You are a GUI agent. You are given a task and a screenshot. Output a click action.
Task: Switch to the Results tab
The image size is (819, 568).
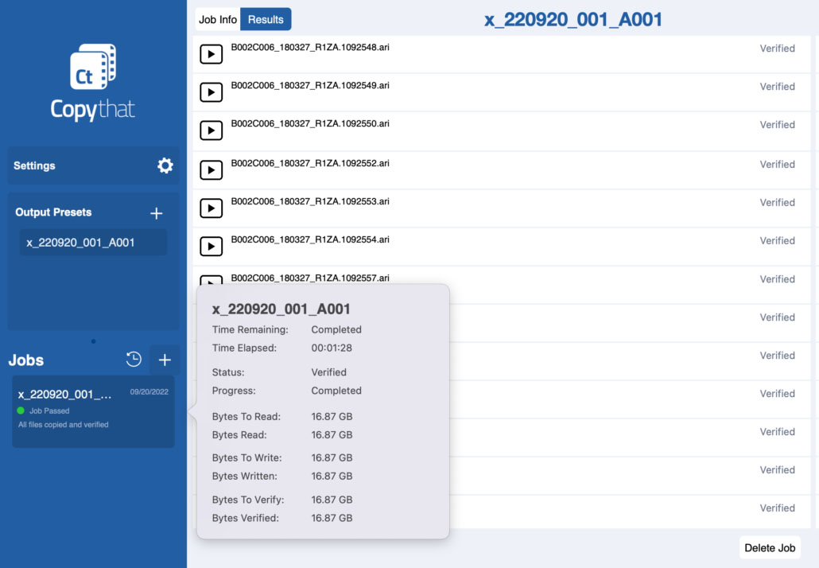tap(266, 19)
